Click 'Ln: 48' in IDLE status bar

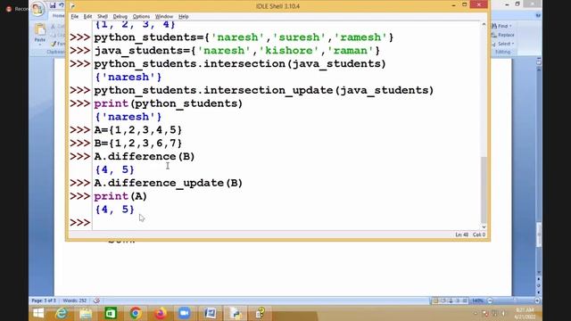(x=462, y=235)
